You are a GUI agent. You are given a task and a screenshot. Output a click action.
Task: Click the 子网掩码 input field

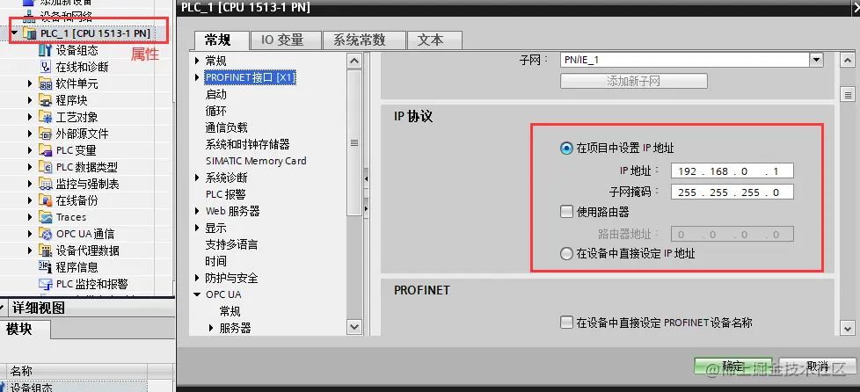[x=732, y=192]
